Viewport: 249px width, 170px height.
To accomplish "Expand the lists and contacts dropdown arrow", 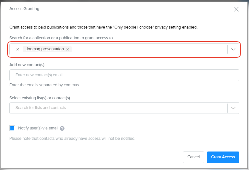I will [233, 108].
